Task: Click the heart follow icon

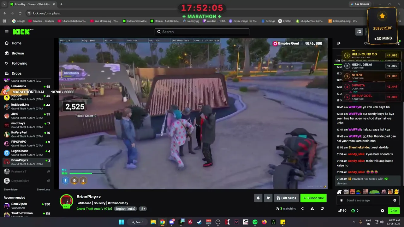Action: point(268,198)
